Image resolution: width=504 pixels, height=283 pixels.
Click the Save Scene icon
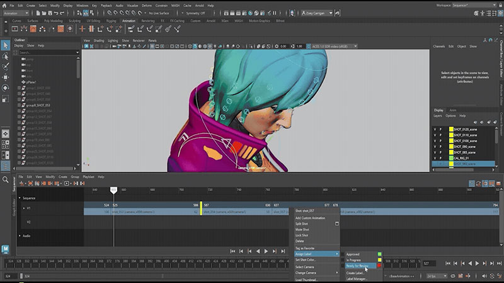pos(50,13)
